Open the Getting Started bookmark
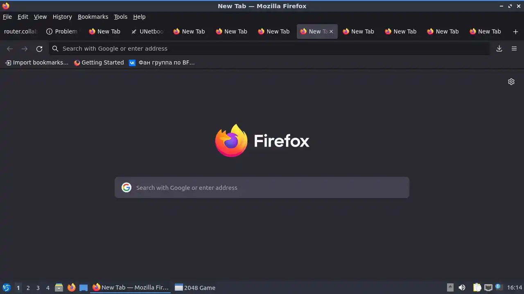The width and height of the screenshot is (524, 294). pos(99,62)
